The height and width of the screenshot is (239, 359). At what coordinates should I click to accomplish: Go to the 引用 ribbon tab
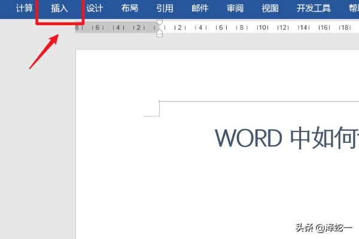(165, 8)
